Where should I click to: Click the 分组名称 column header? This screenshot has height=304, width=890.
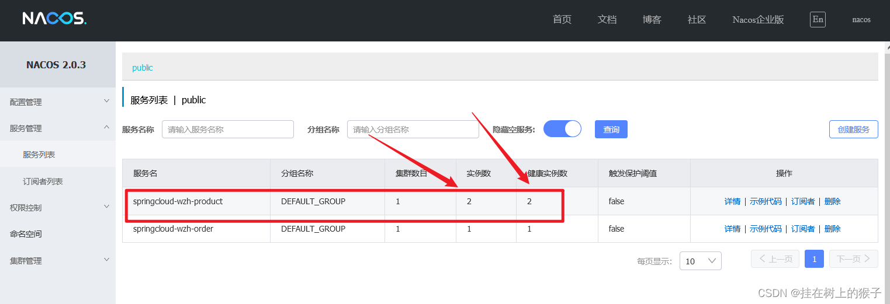(x=297, y=173)
